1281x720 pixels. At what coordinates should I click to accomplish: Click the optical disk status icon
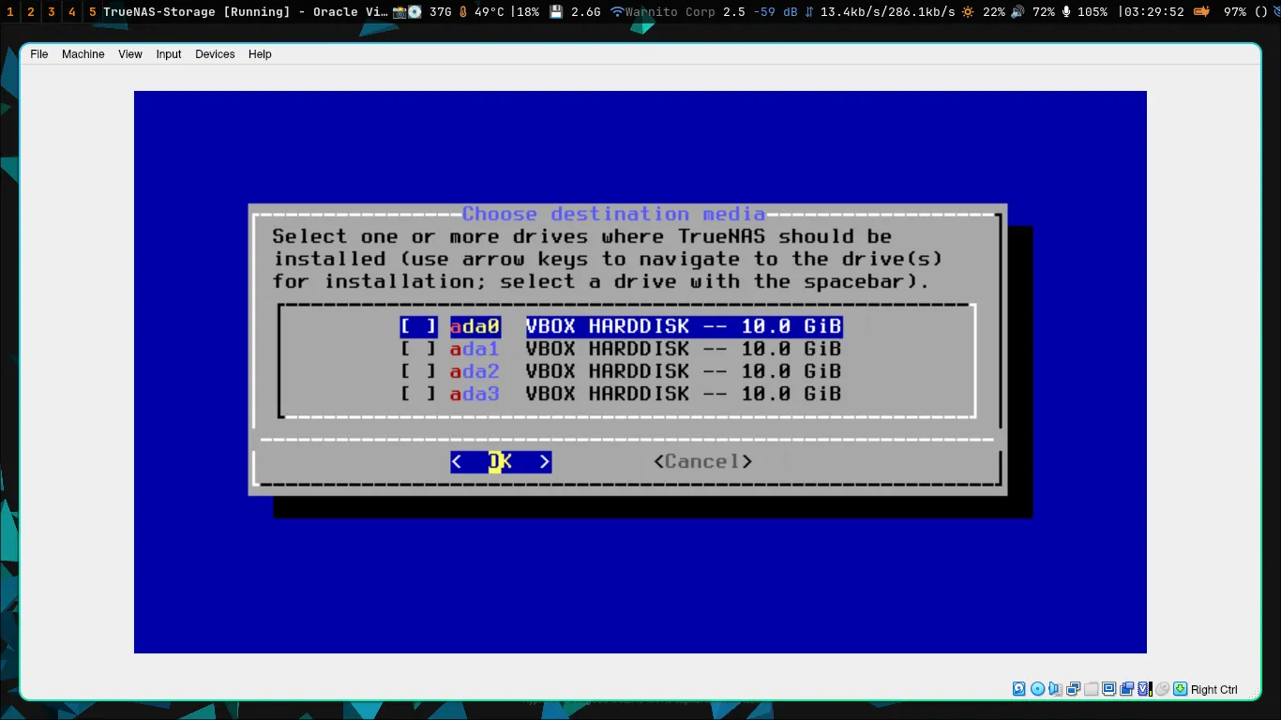coord(1037,689)
